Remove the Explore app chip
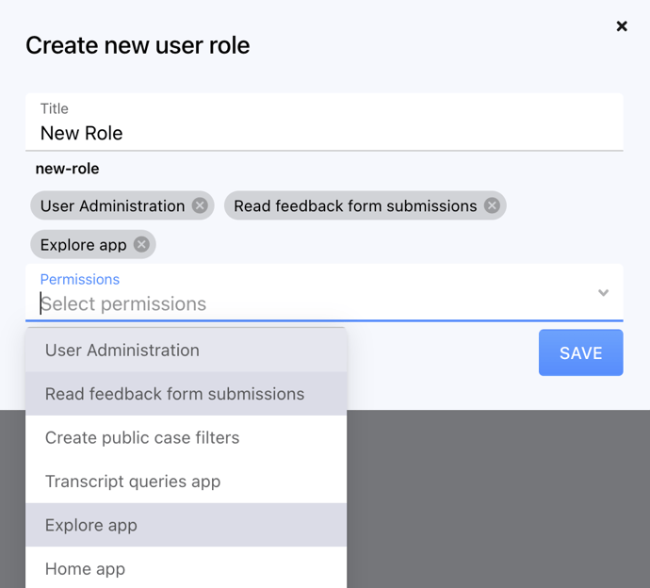Viewport: 650px width, 588px height. click(141, 244)
